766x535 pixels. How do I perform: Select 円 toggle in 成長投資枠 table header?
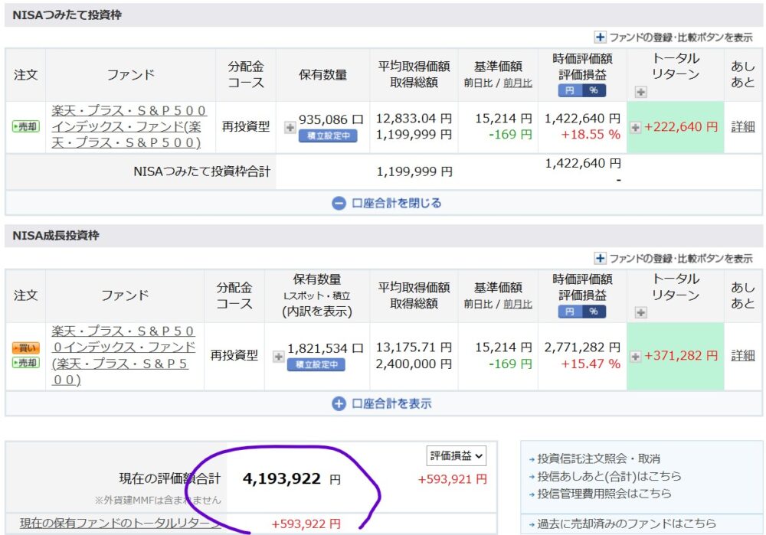pos(570,312)
